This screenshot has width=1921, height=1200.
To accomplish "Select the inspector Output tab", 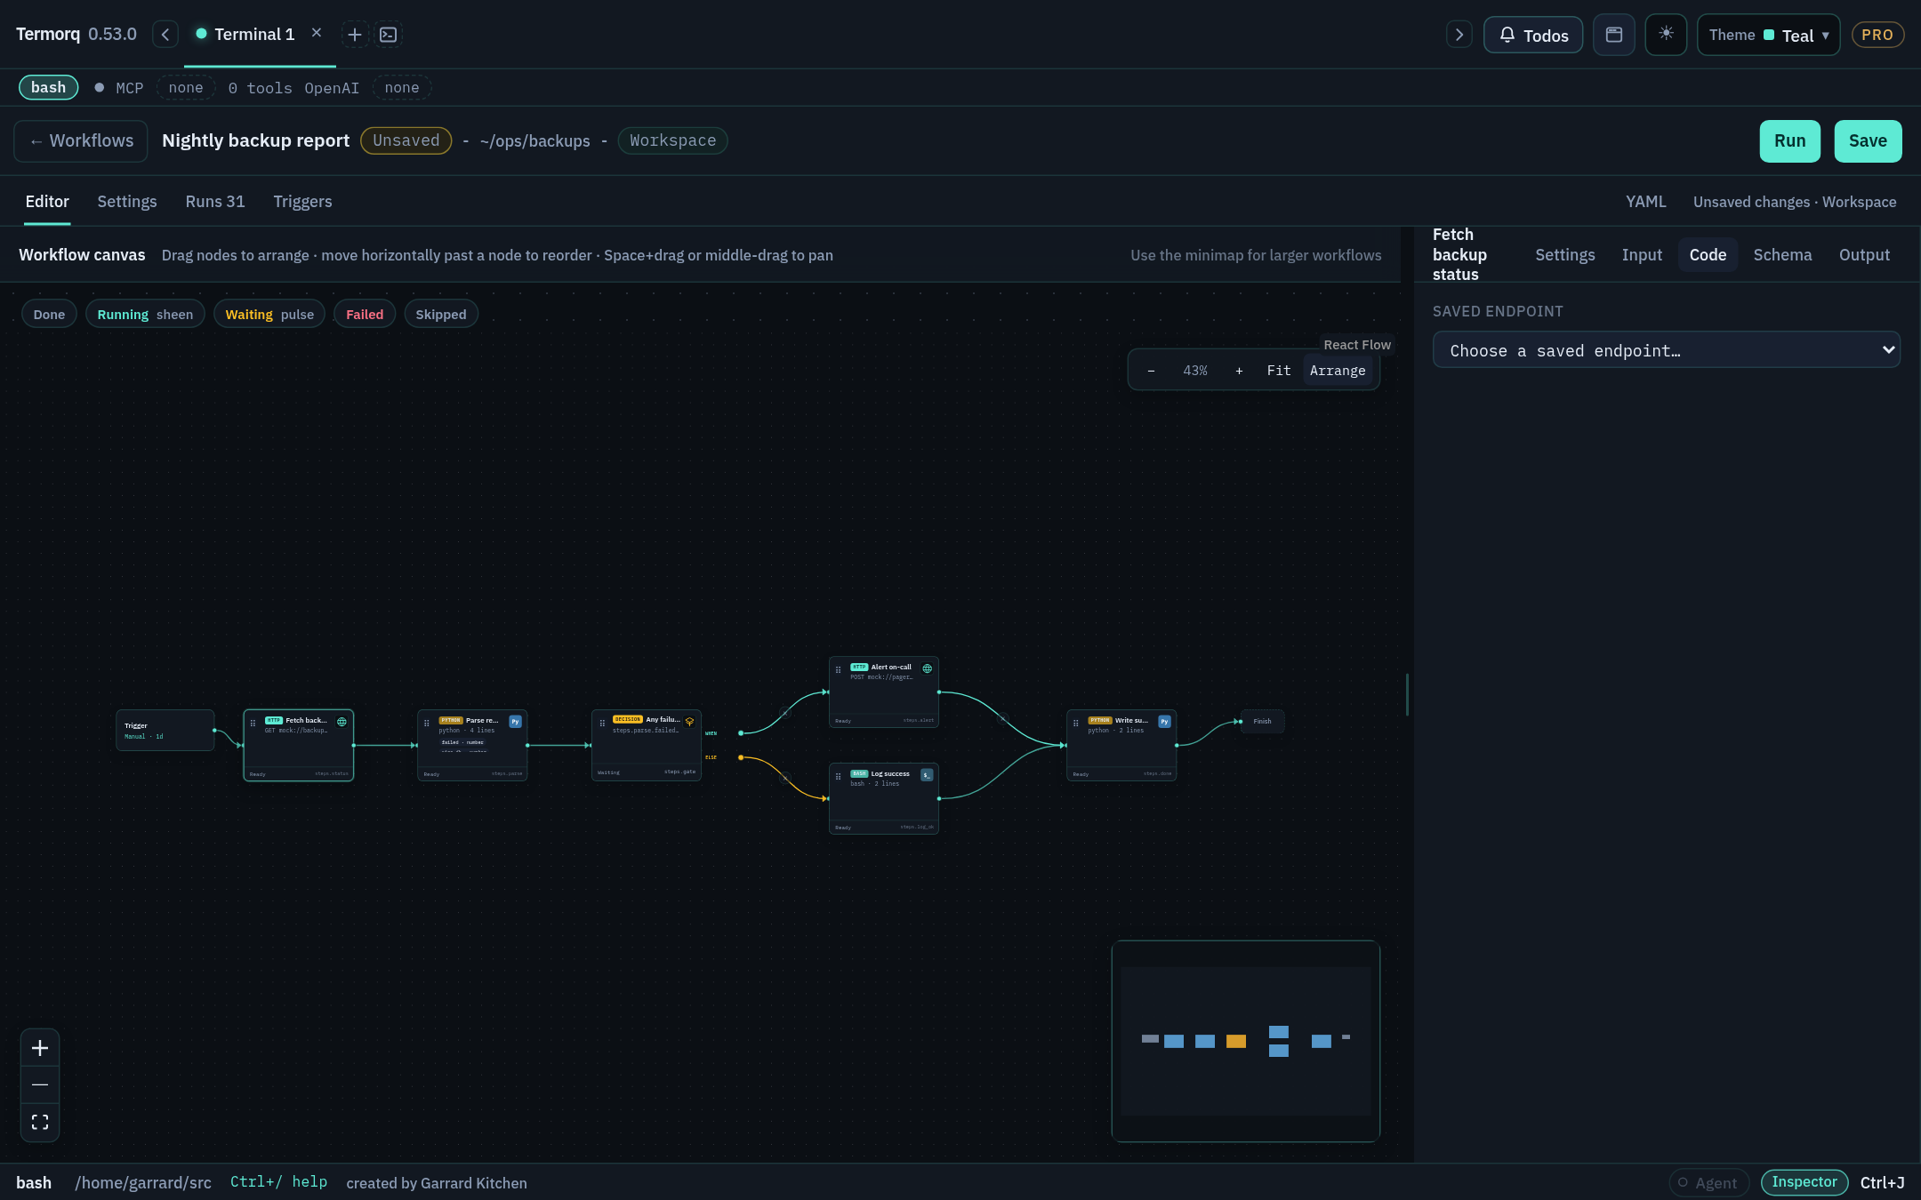I will pyautogui.click(x=1864, y=255).
